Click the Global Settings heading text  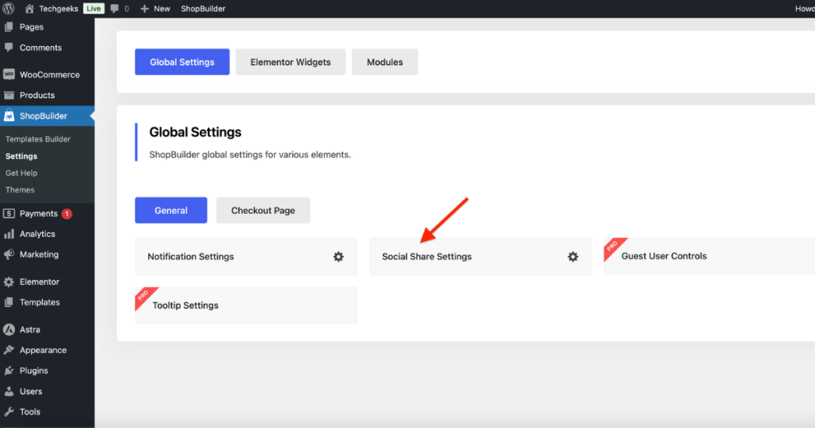coord(196,132)
